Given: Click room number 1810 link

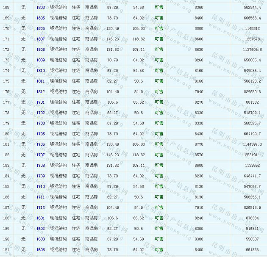Looking at the screenshot, I should tap(41, 71).
